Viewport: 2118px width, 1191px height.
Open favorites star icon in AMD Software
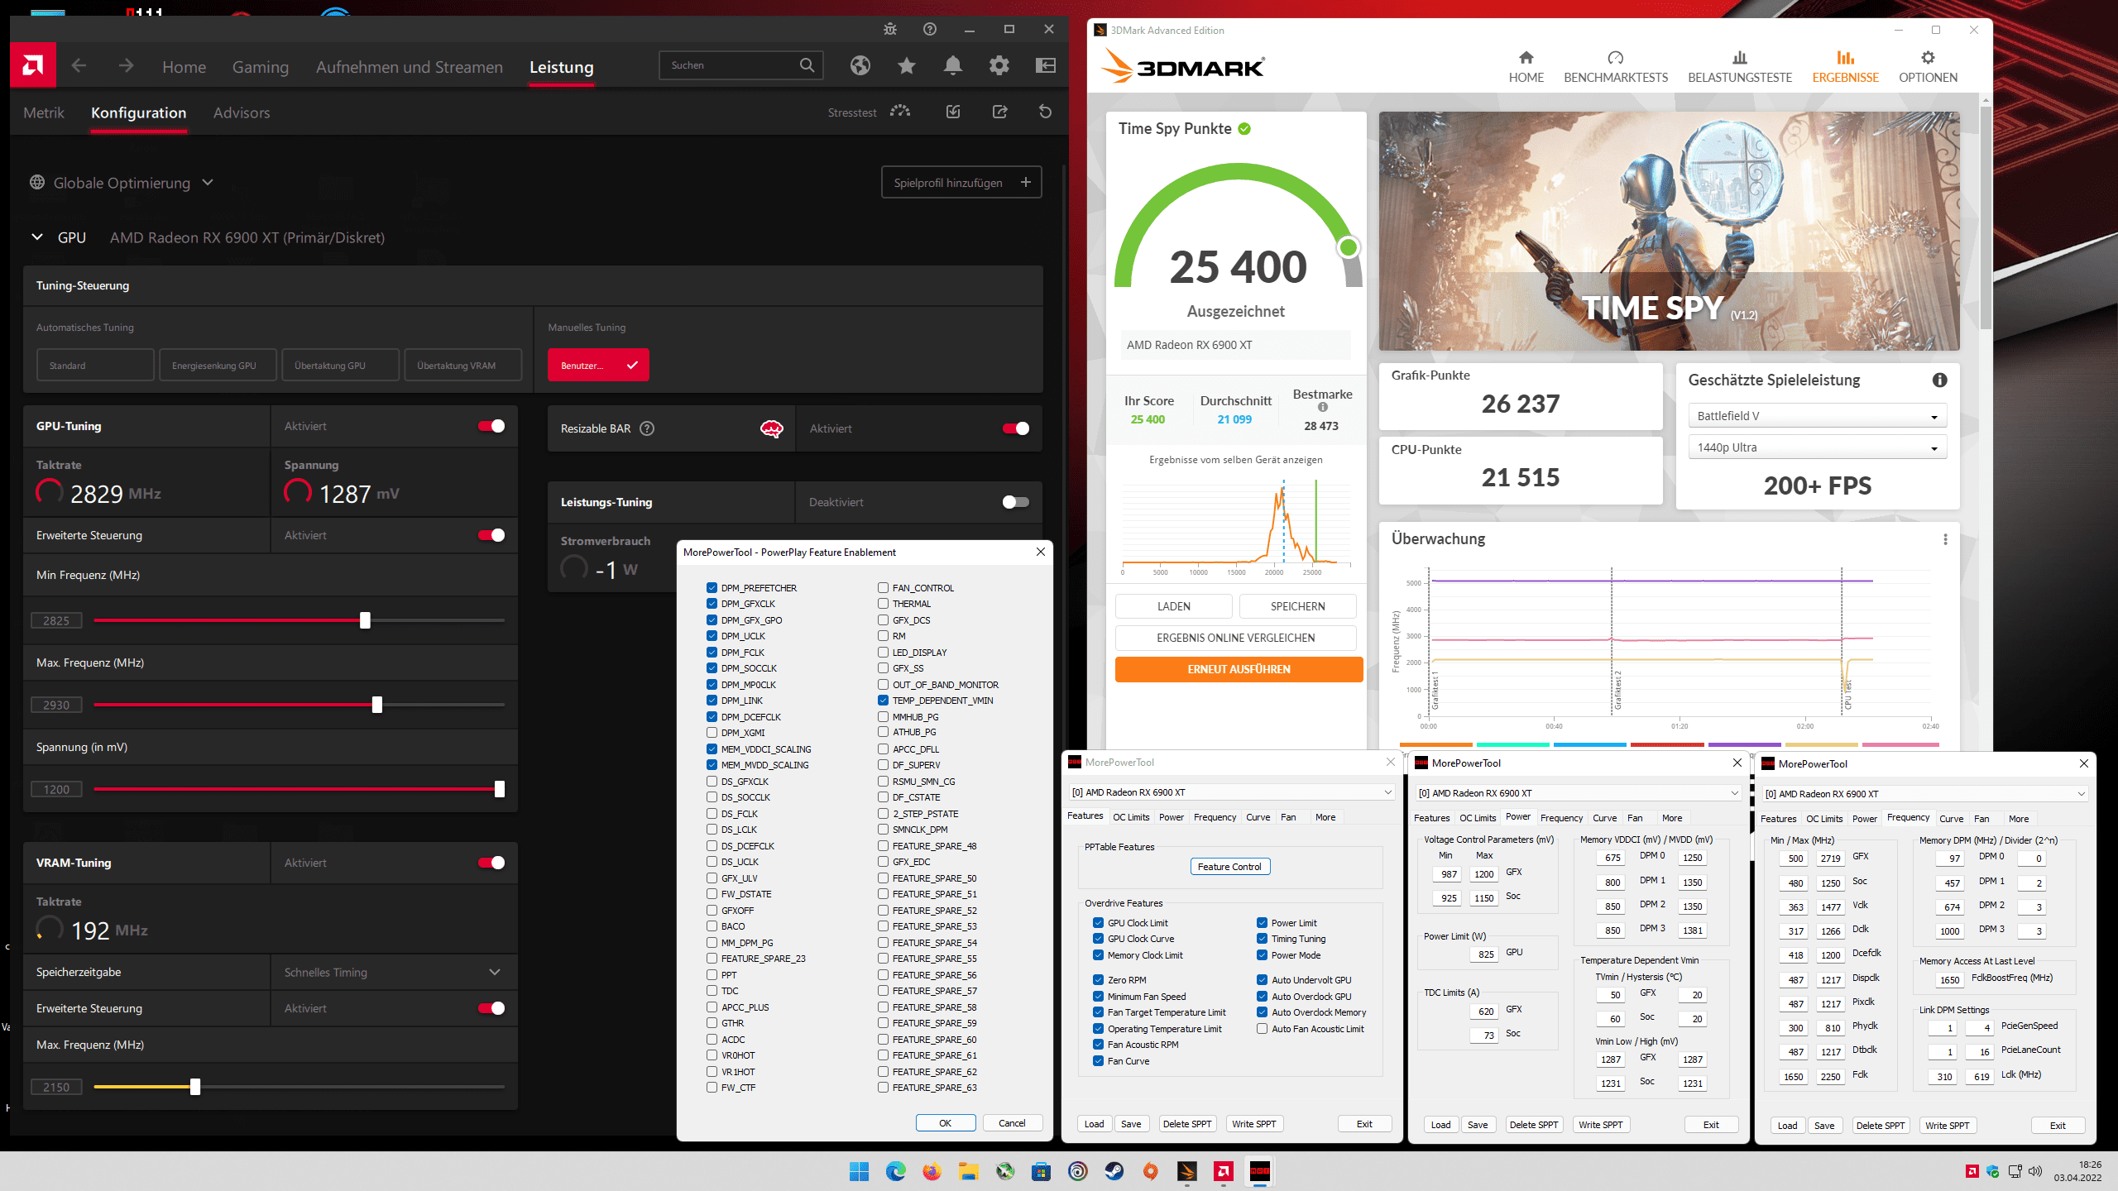tap(907, 65)
